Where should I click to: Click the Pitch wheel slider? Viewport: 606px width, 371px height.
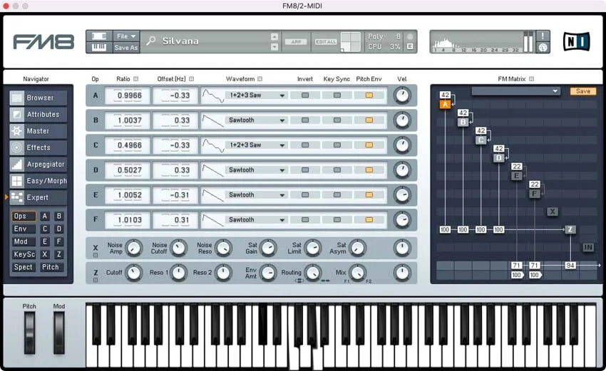pyautogui.click(x=29, y=333)
